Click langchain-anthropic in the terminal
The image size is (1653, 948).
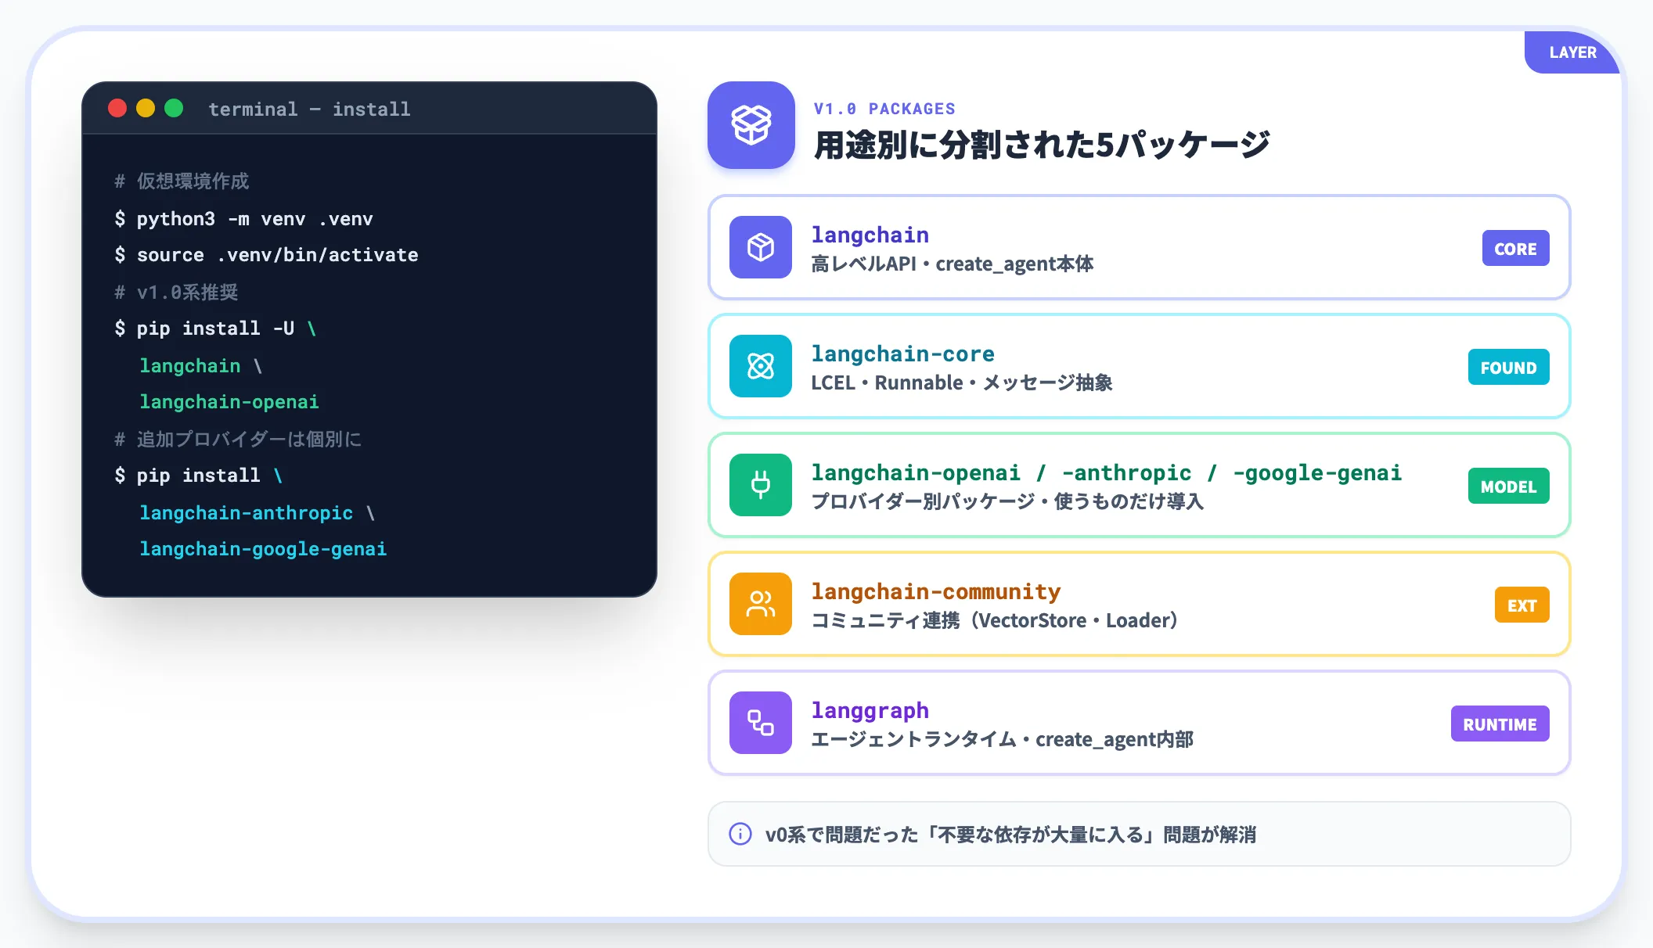click(x=247, y=513)
